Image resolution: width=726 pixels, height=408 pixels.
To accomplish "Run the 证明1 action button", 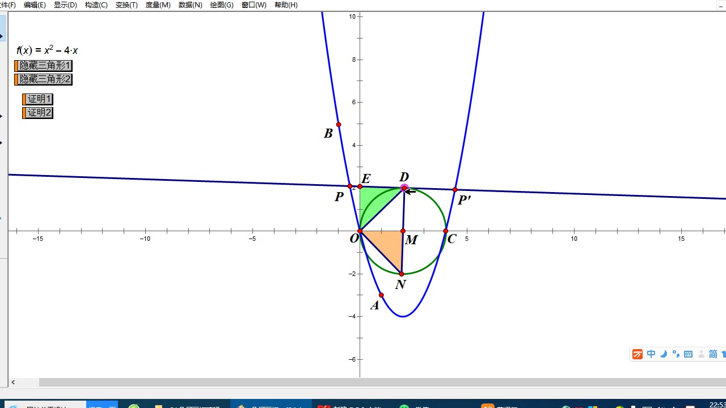I will [x=38, y=99].
